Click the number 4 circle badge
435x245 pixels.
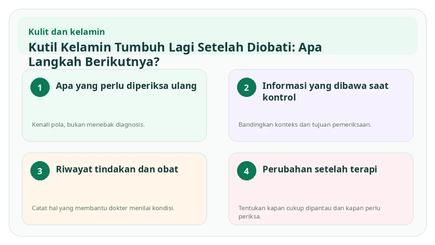(246, 171)
